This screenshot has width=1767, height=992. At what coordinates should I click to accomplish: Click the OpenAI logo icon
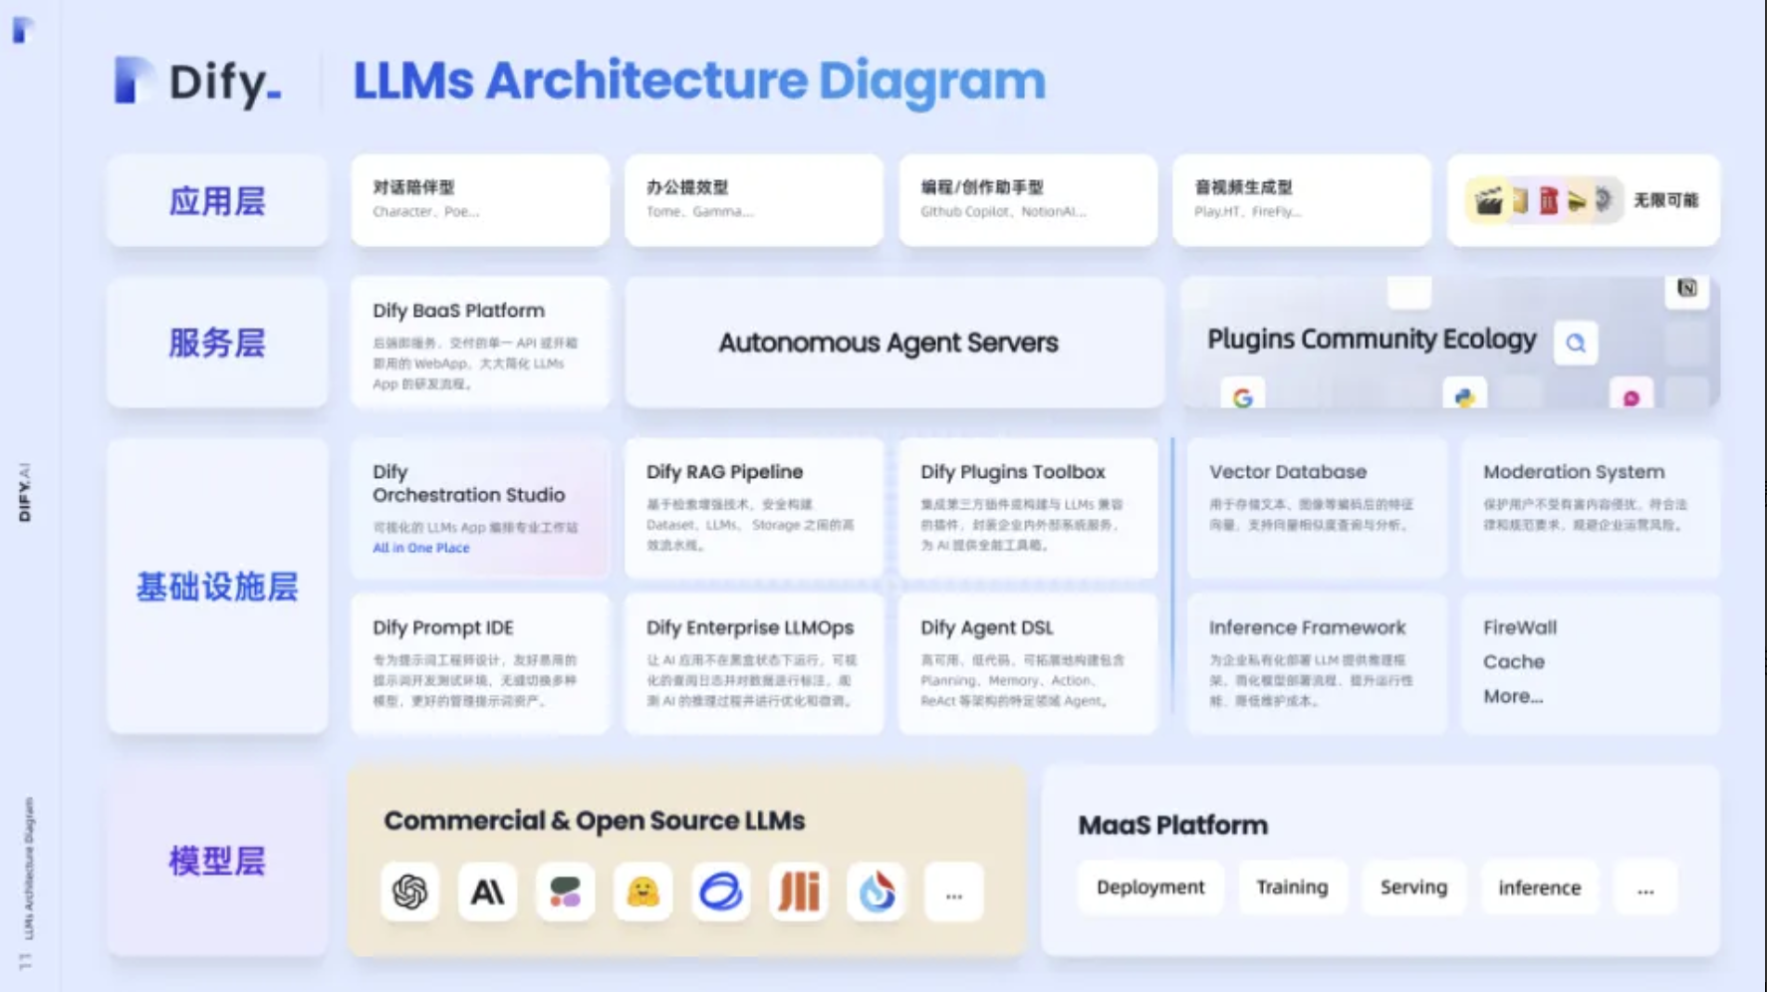(409, 891)
